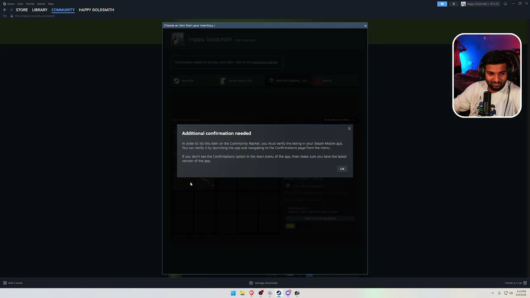The image size is (530, 298).
Task: Open the announcements megaphone button
Action: point(442,4)
